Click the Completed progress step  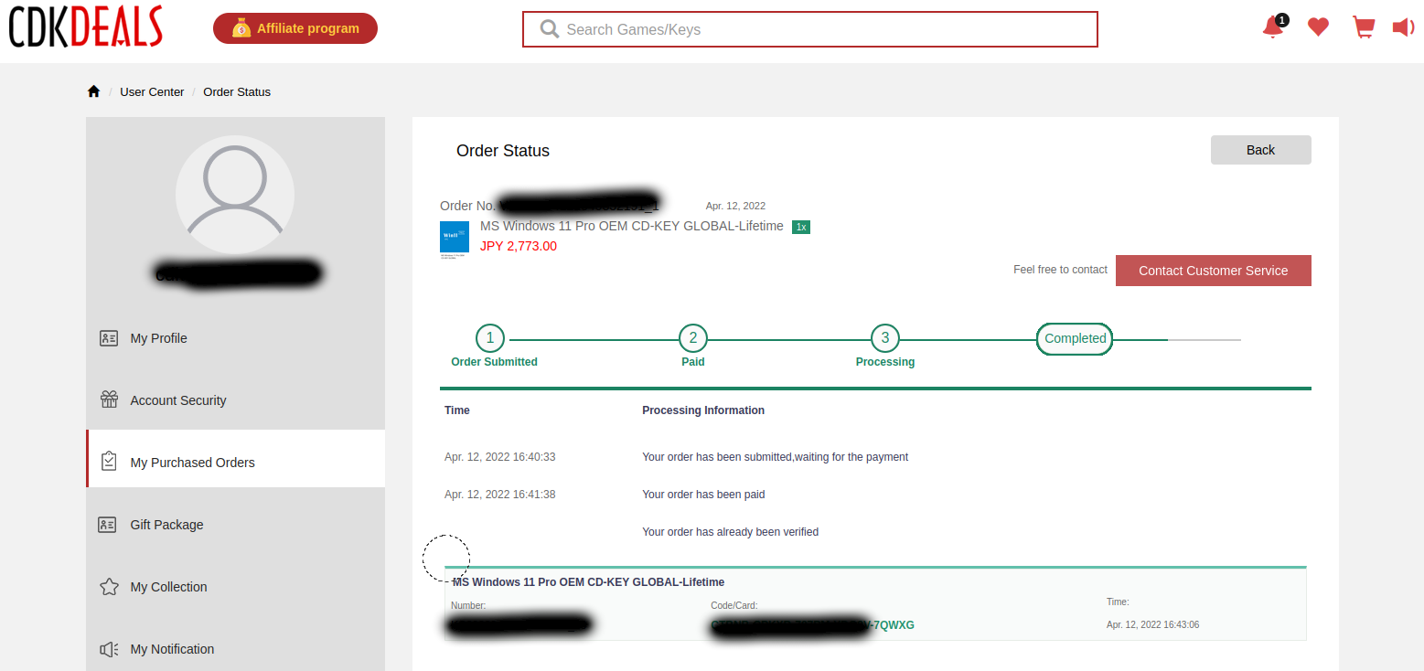click(x=1075, y=338)
